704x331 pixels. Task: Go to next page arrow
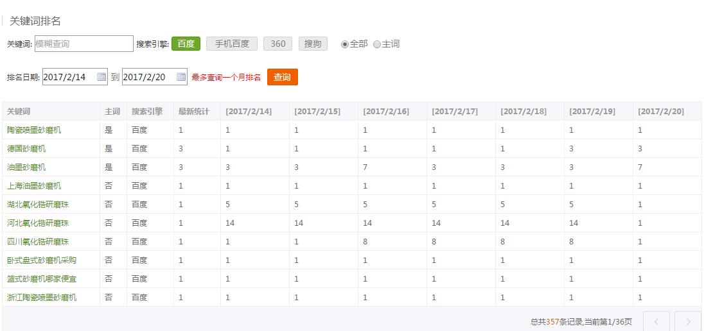click(688, 321)
